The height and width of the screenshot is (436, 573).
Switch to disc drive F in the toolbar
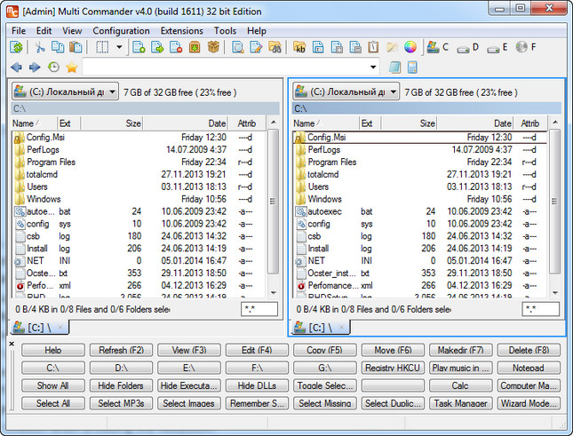pyautogui.click(x=526, y=47)
